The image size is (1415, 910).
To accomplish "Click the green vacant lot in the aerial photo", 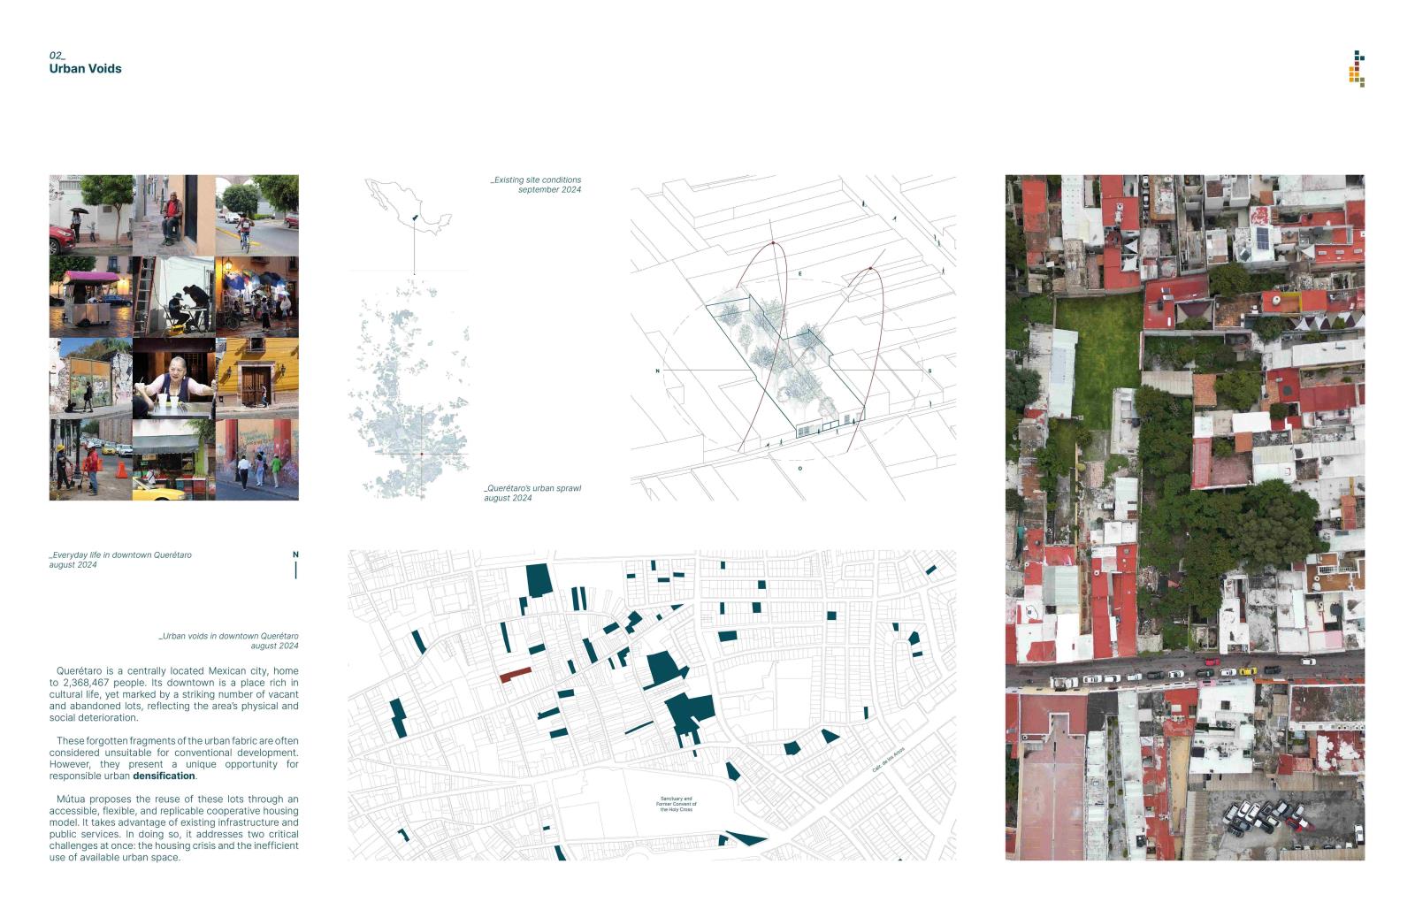I will [1095, 354].
